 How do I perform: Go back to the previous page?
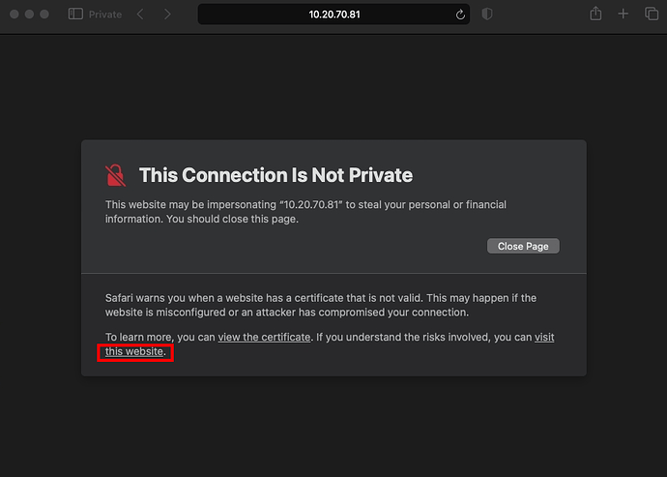pyautogui.click(x=140, y=15)
